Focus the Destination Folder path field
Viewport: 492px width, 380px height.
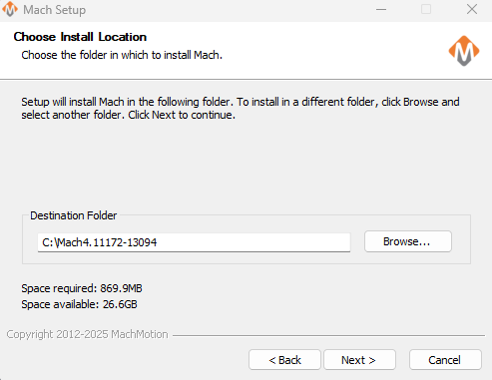click(x=194, y=242)
